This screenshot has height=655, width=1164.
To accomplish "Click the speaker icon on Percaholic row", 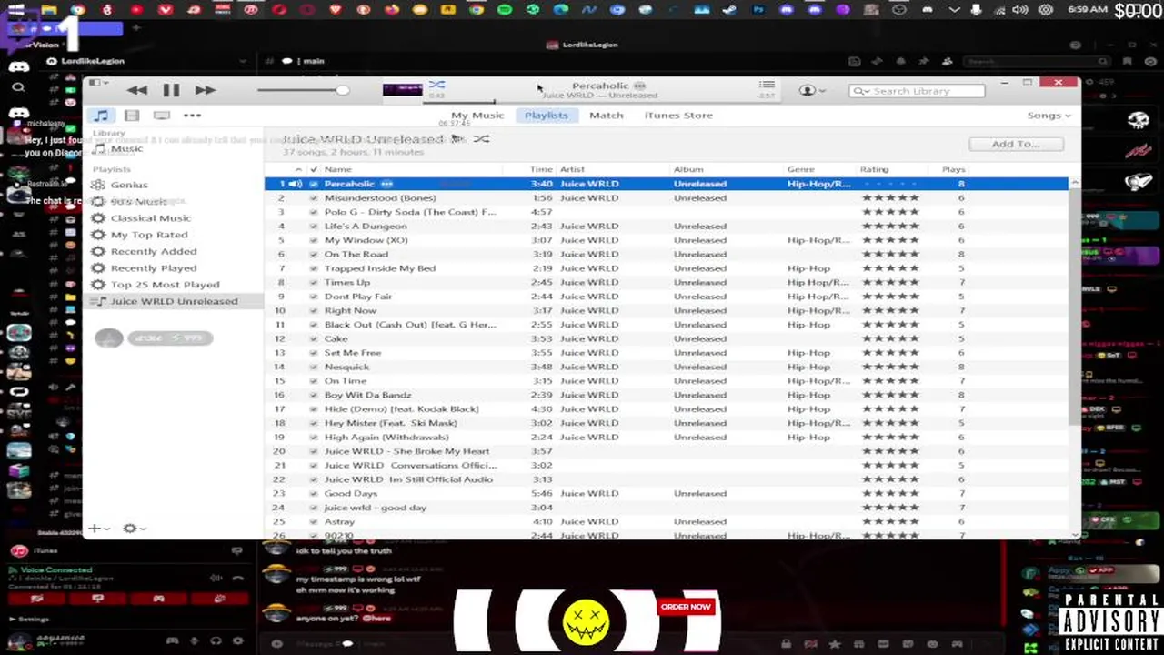I will 296,184.
